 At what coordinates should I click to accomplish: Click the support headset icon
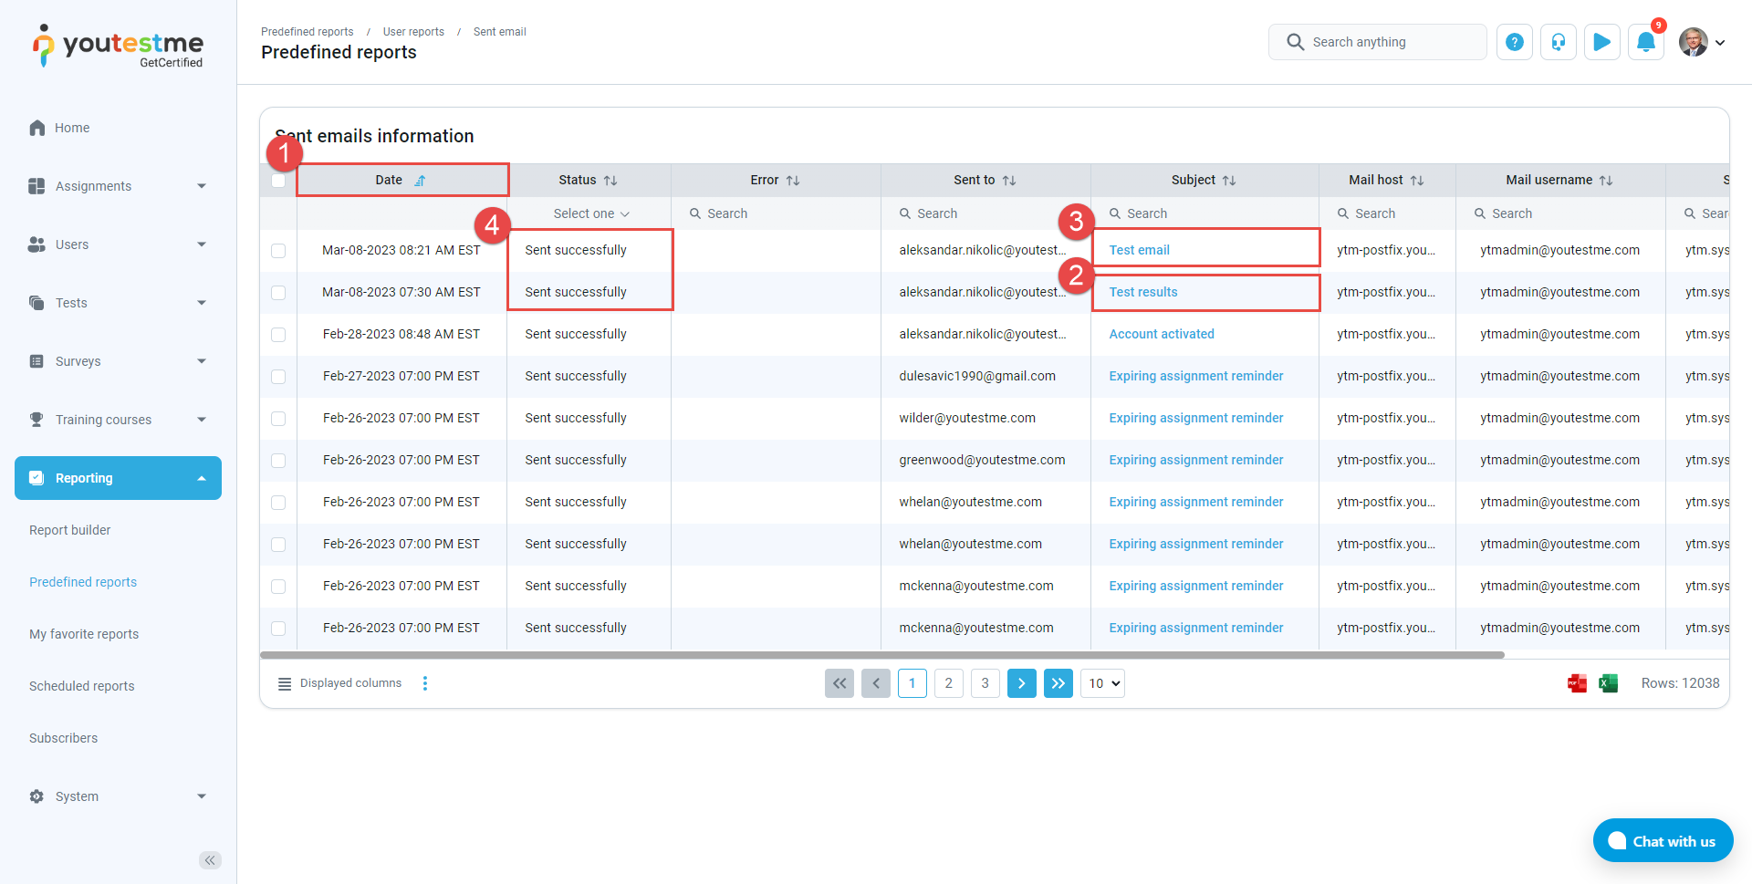[1558, 42]
